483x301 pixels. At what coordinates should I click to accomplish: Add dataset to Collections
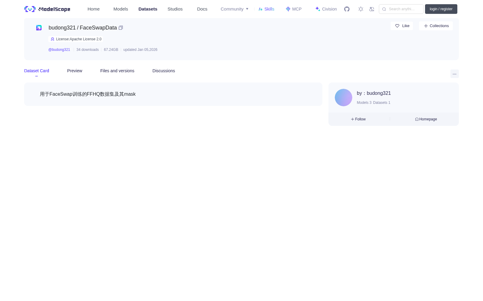(x=436, y=26)
